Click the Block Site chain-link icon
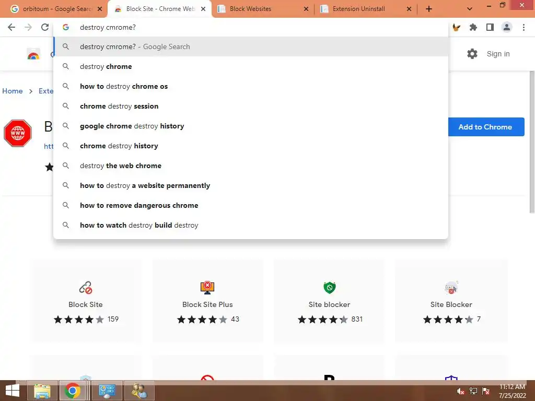The height and width of the screenshot is (401, 535). point(86,288)
